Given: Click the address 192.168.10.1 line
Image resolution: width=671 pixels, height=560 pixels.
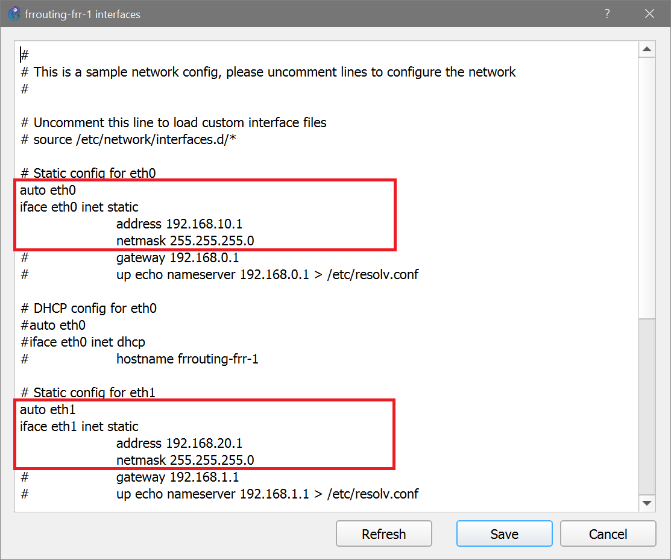Looking at the screenshot, I should 178,224.
